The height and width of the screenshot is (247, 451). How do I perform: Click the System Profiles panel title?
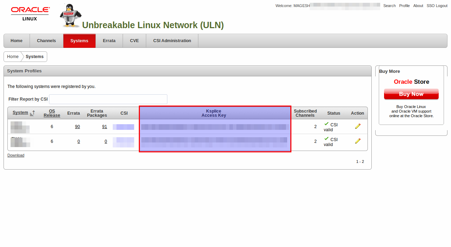pyautogui.click(x=24, y=71)
